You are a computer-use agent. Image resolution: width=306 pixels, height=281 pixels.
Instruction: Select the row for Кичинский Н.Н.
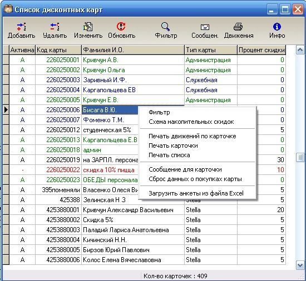coord(145,240)
